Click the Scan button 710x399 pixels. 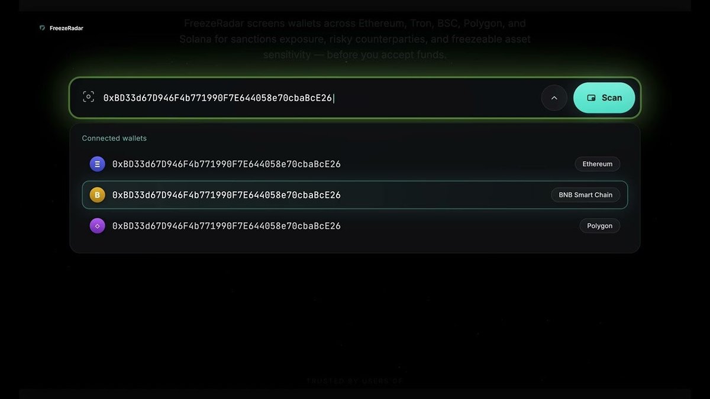coord(604,98)
